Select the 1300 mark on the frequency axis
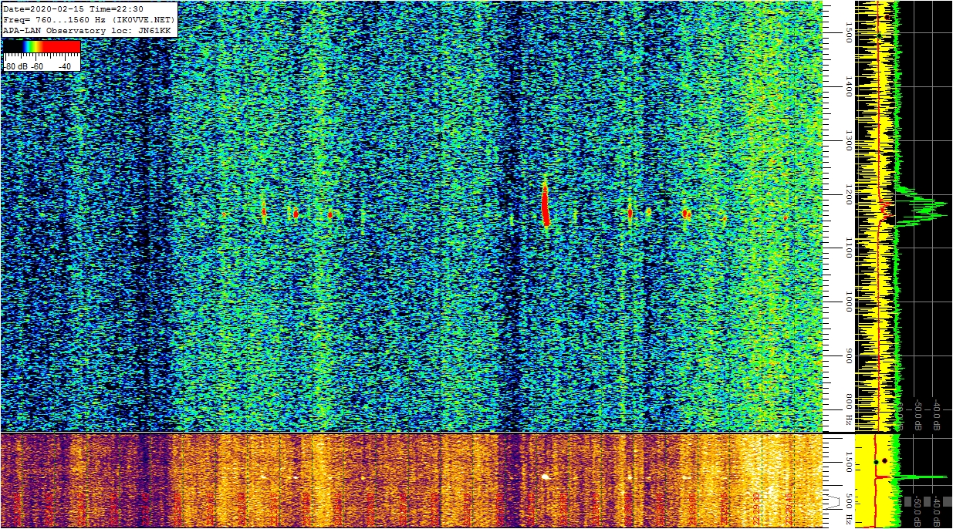Image resolution: width=953 pixels, height=529 pixels. click(849, 140)
